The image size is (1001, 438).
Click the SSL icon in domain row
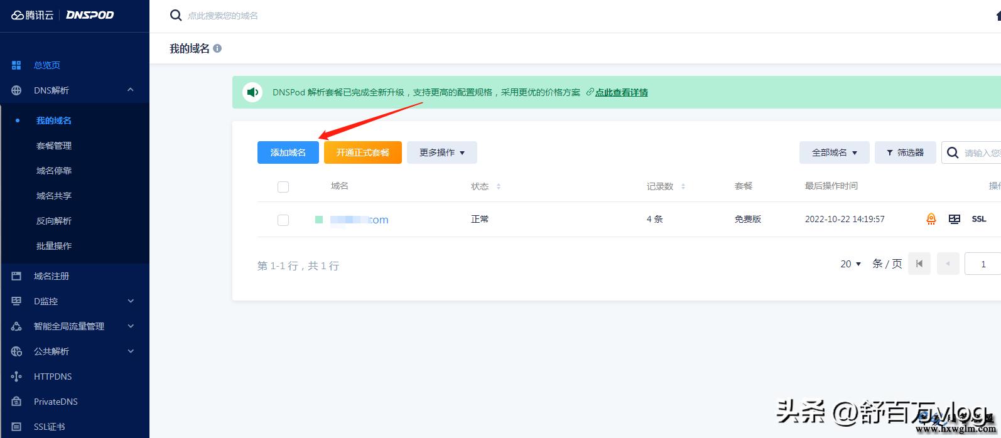click(x=979, y=219)
